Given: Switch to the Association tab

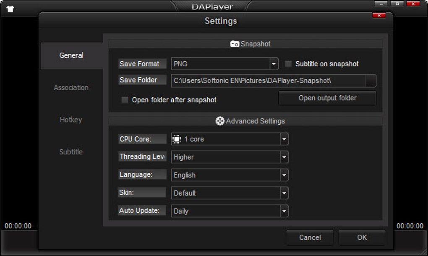Looking at the screenshot, I should [x=71, y=88].
